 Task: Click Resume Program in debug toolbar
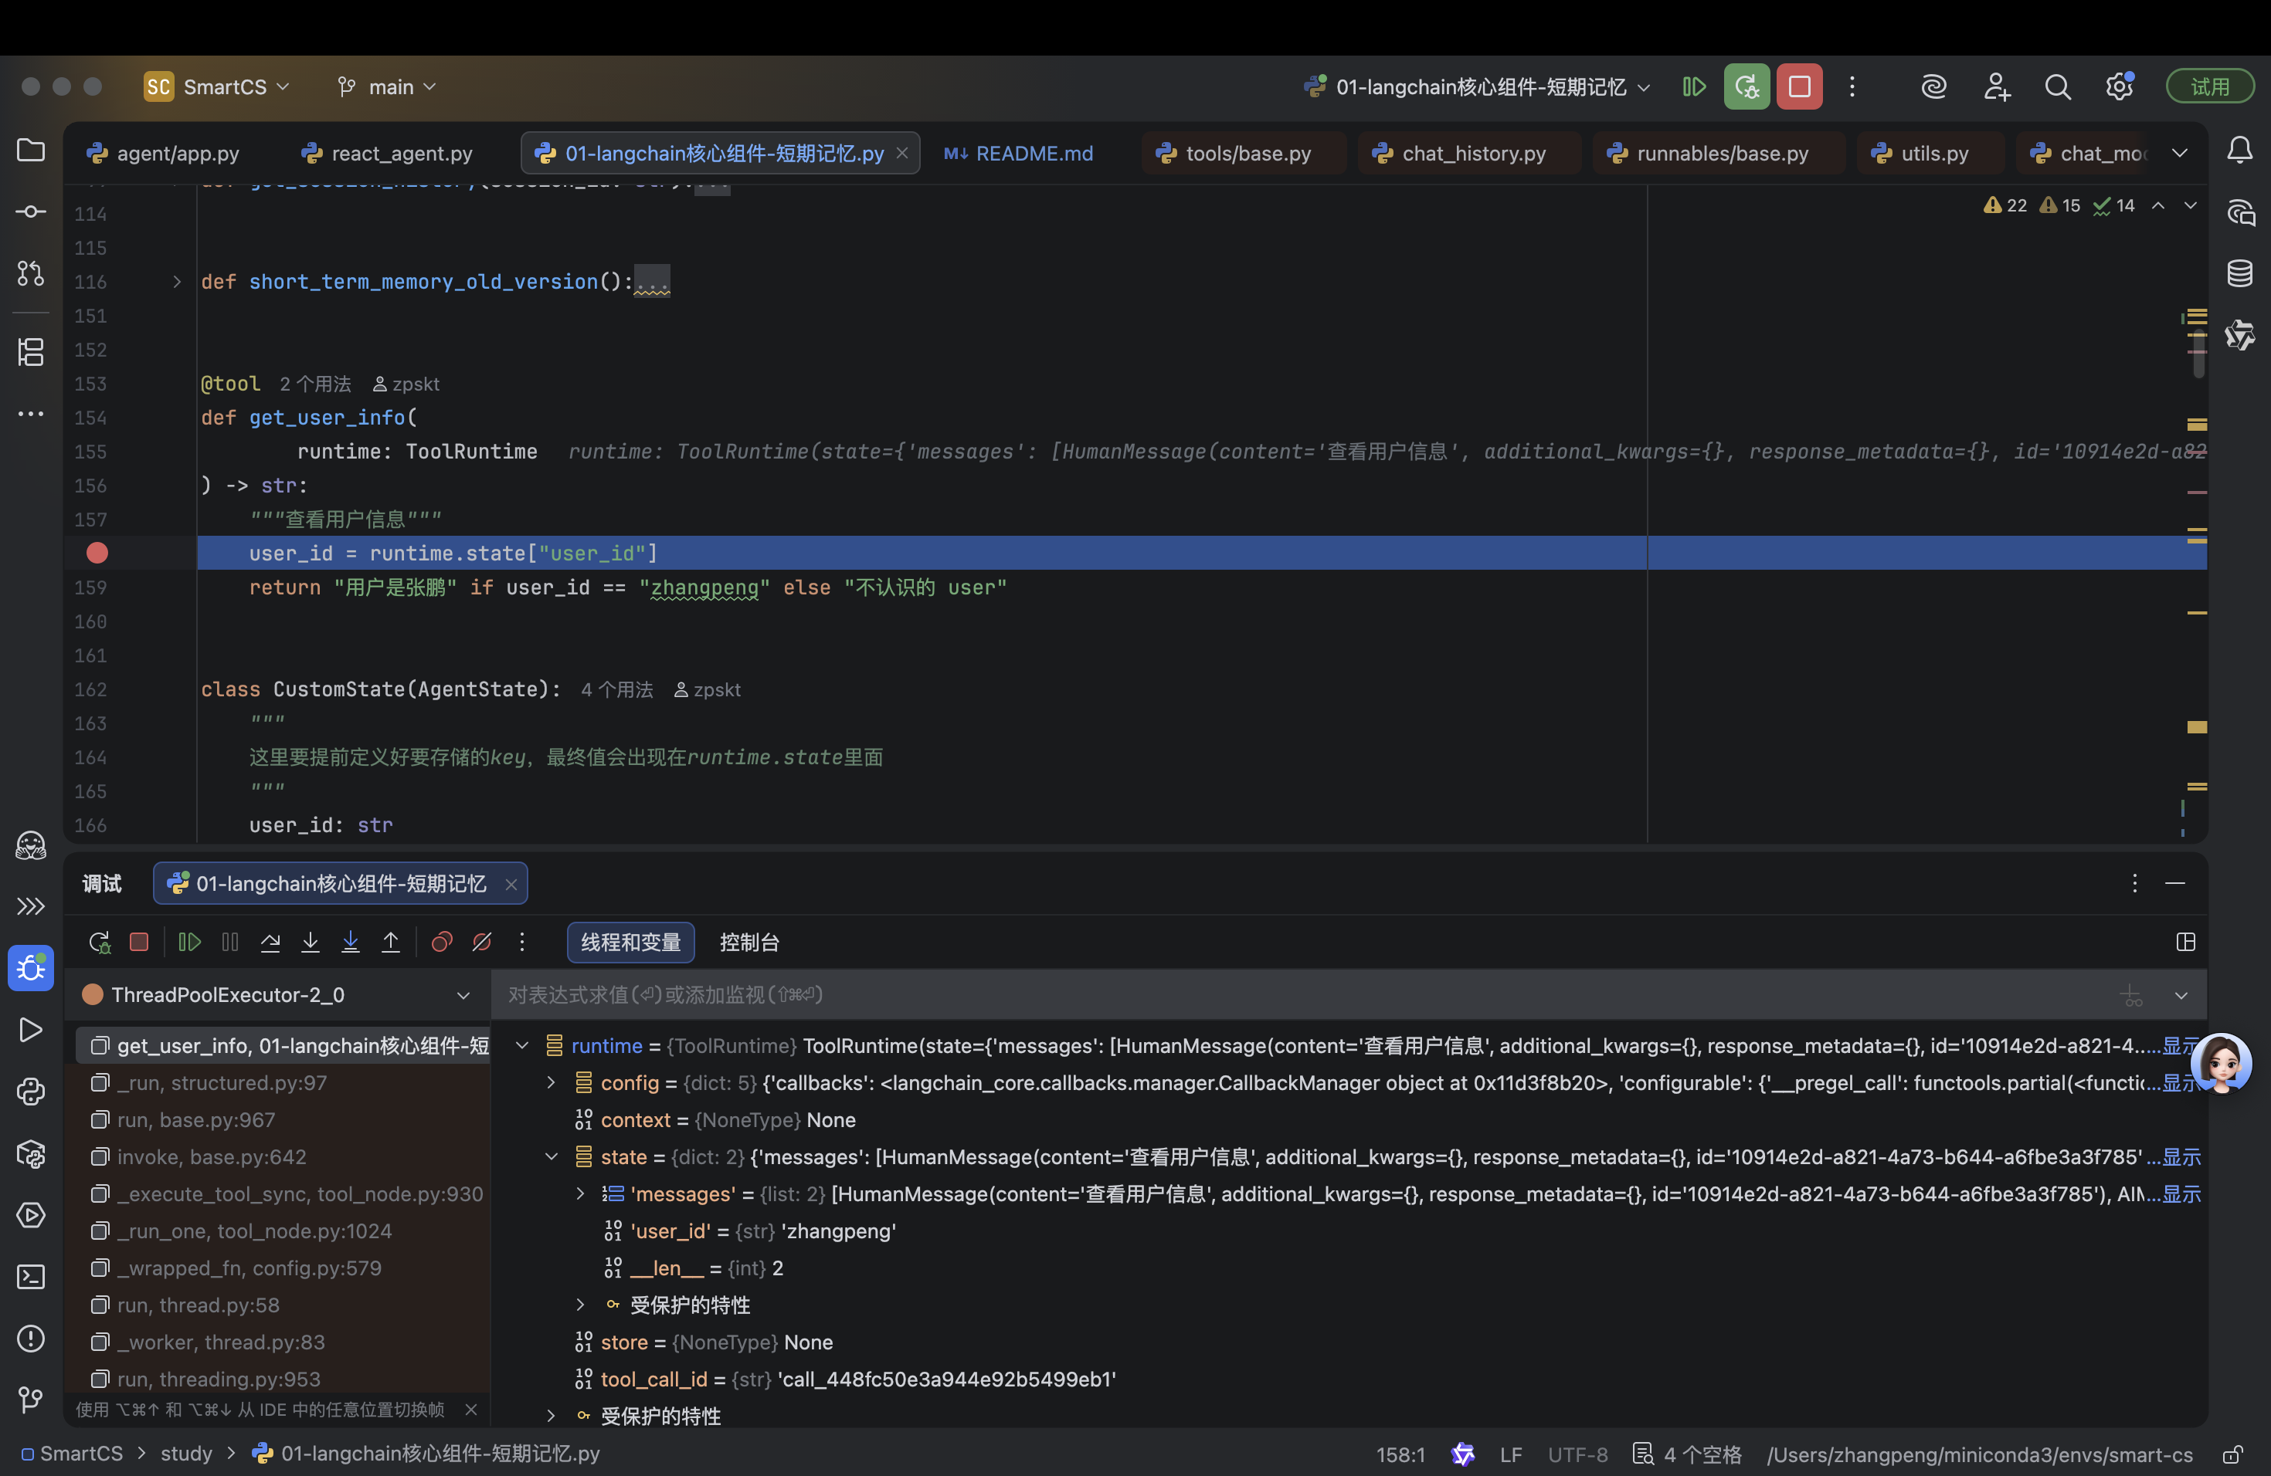189,942
